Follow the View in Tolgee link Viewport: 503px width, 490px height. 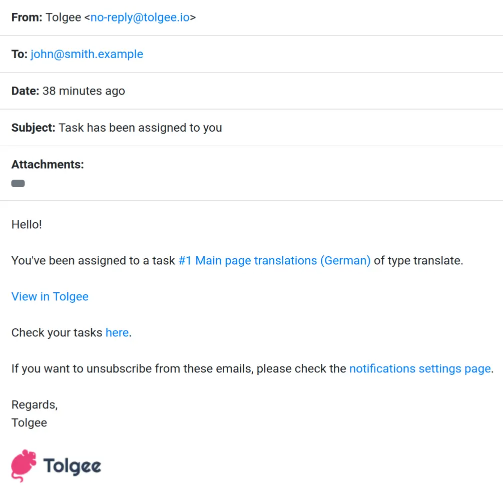coord(50,296)
